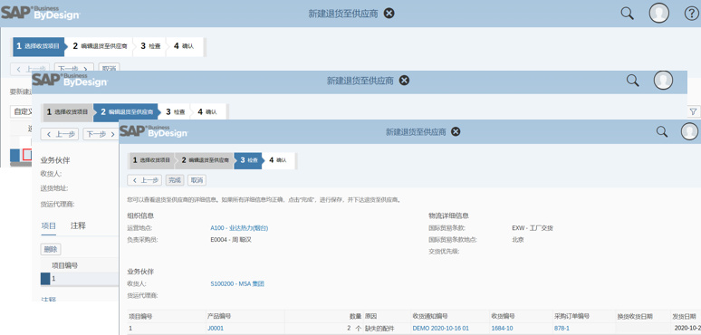
Task: Open search in the rearmost window header
Action: [628, 14]
